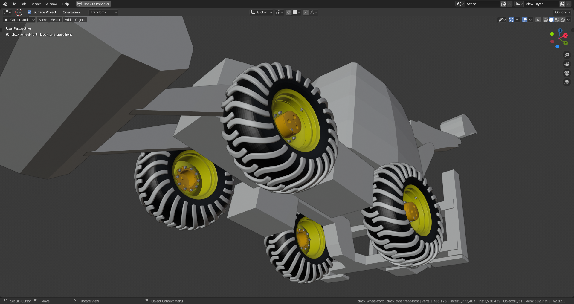Open the viewport Add menu
Screen dimensions: 574x304
68,20
